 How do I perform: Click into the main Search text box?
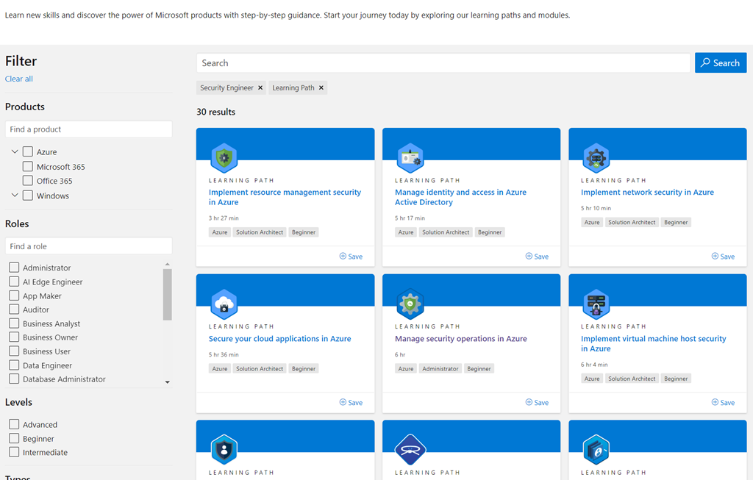coord(443,63)
